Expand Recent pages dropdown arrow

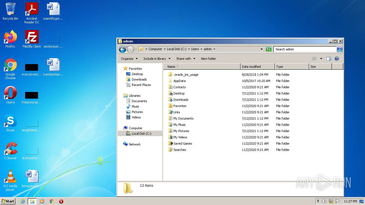point(136,49)
